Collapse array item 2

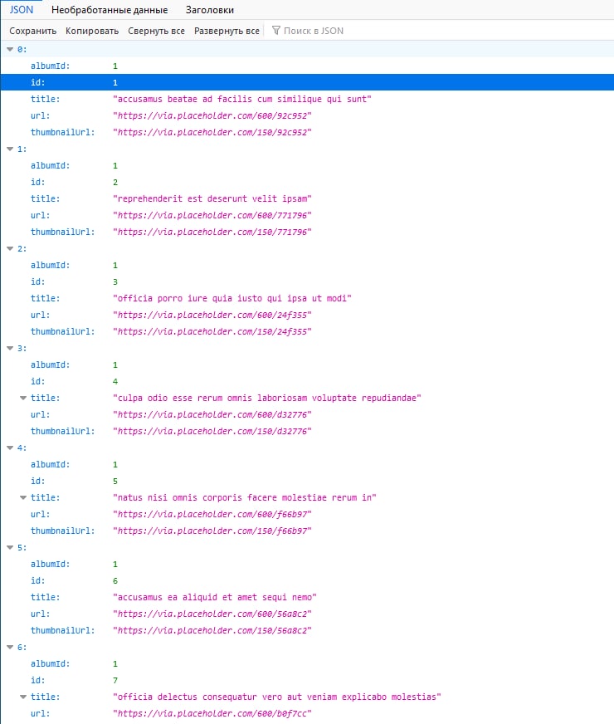(10, 249)
